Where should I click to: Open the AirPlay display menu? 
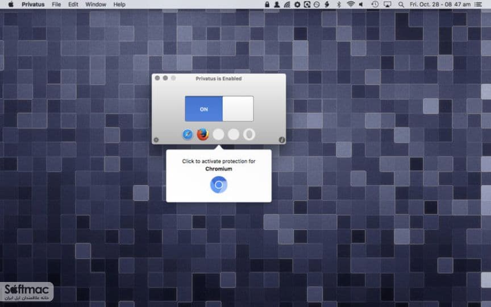pyautogui.click(x=388, y=5)
